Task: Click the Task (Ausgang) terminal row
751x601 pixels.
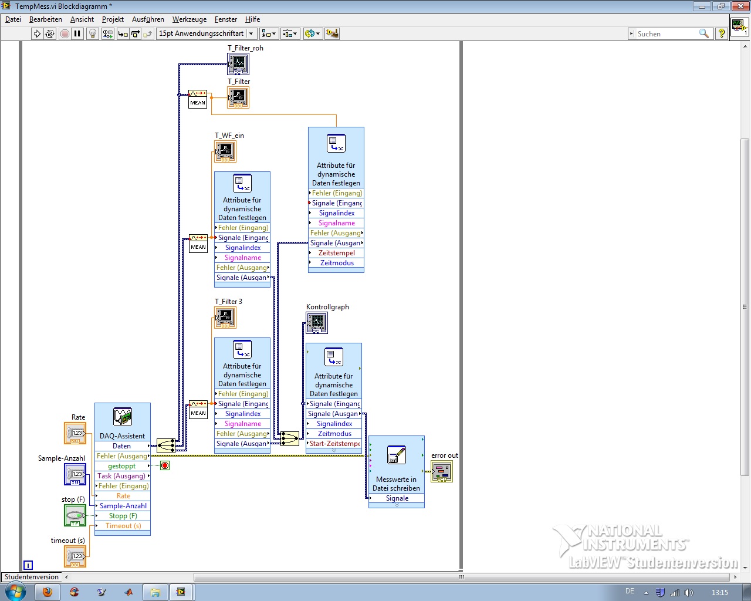Action: (123, 476)
